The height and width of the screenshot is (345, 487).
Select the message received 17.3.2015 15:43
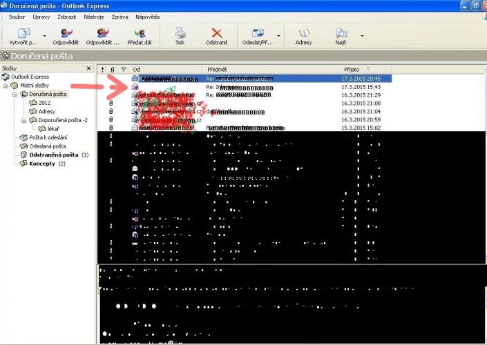pyautogui.click(x=245, y=87)
